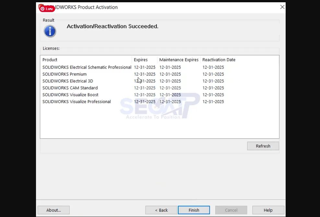Select the SOLIDWORKS Visualize Boost row
The width and height of the screenshot is (320, 217).
(70, 95)
